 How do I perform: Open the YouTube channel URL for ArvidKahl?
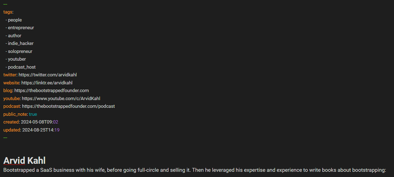(61, 98)
